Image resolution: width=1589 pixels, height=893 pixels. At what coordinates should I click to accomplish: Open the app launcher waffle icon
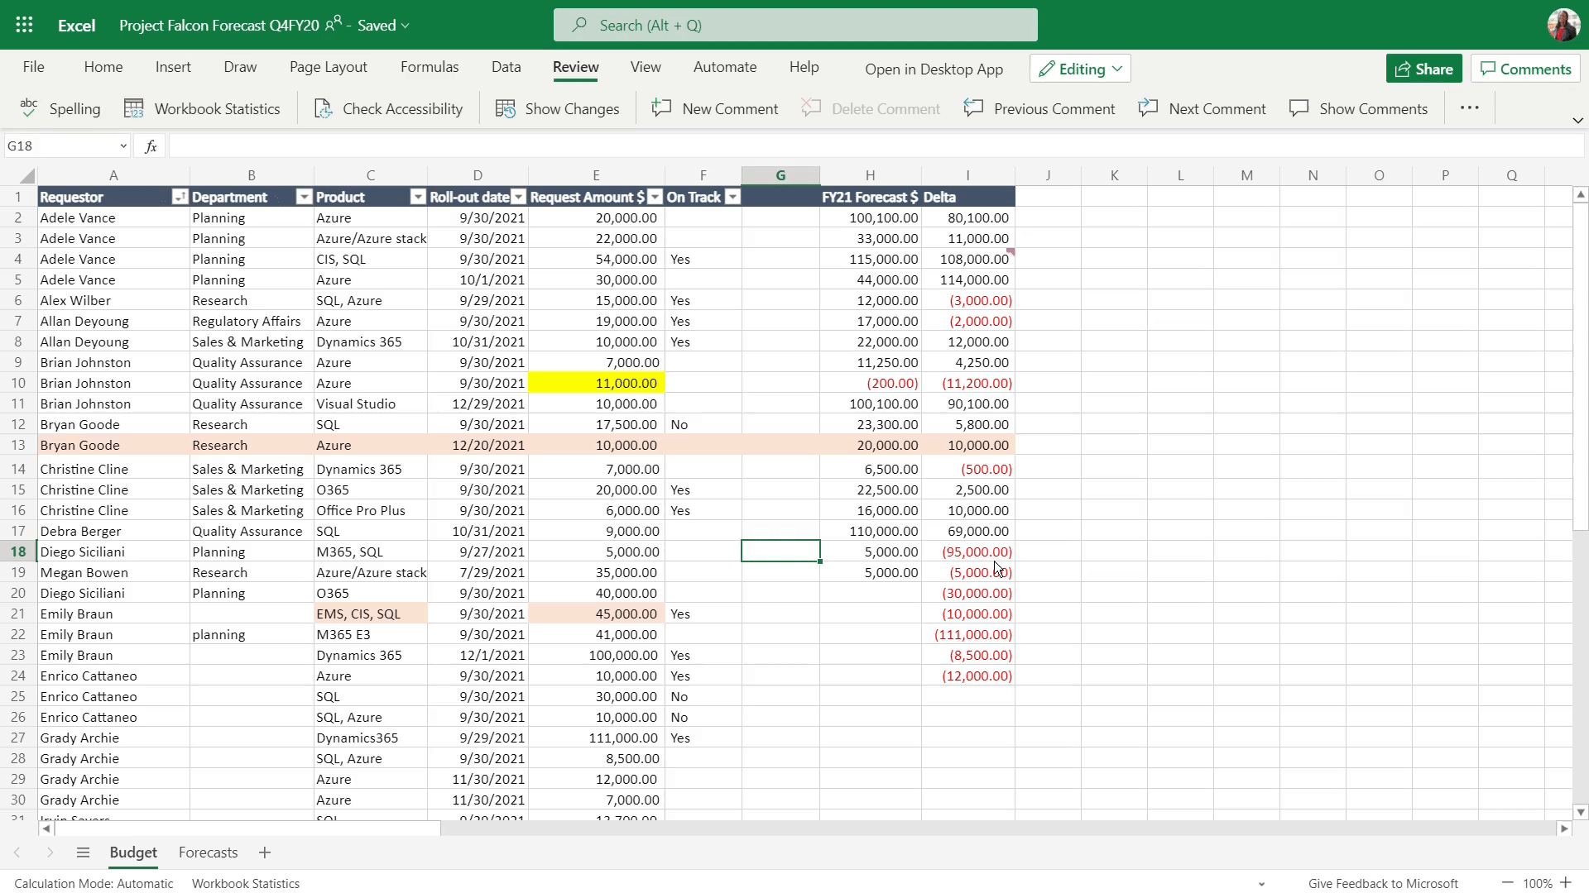pyautogui.click(x=24, y=25)
